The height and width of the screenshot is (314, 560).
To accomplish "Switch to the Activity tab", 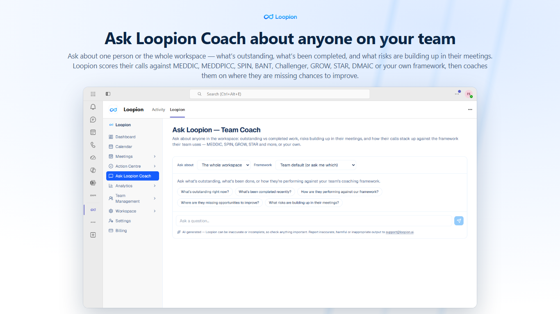I will pos(158,110).
